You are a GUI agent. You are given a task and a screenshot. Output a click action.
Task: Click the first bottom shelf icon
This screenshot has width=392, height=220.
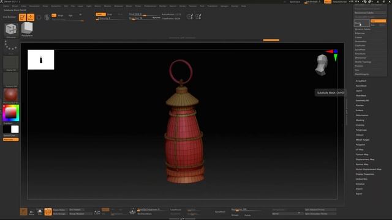click(x=23, y=211)
